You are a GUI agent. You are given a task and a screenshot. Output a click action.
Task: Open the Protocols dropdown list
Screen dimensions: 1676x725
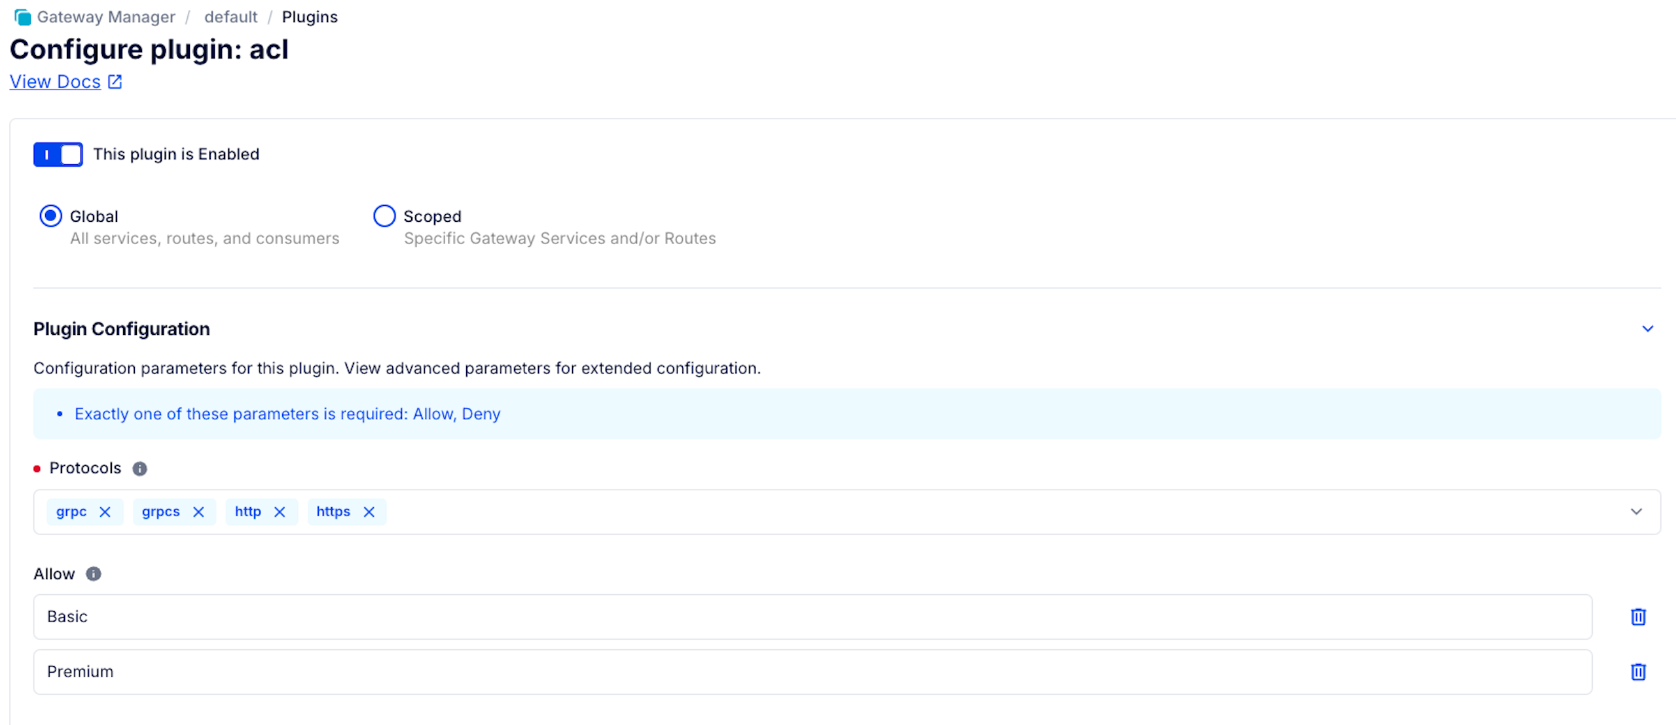(x=1636, y=512)
